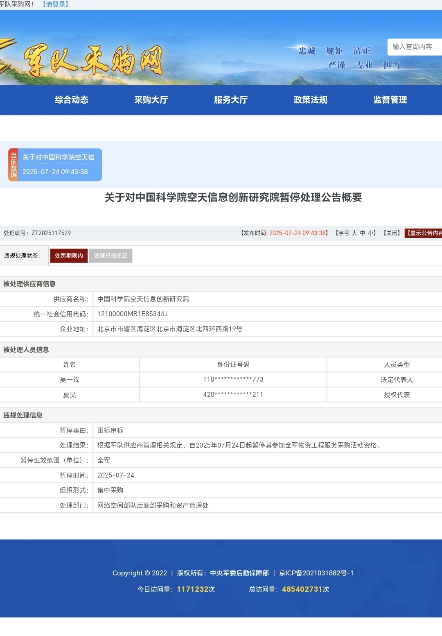Click the 处理结果 description text
This screenshot has height=636, width=442.
coord(240,446)
